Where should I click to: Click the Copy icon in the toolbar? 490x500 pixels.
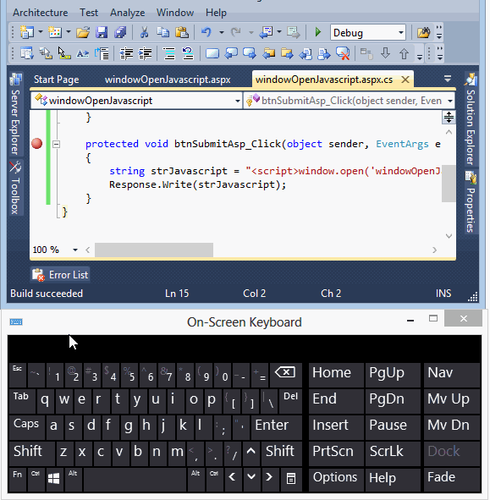coord(163,32)
